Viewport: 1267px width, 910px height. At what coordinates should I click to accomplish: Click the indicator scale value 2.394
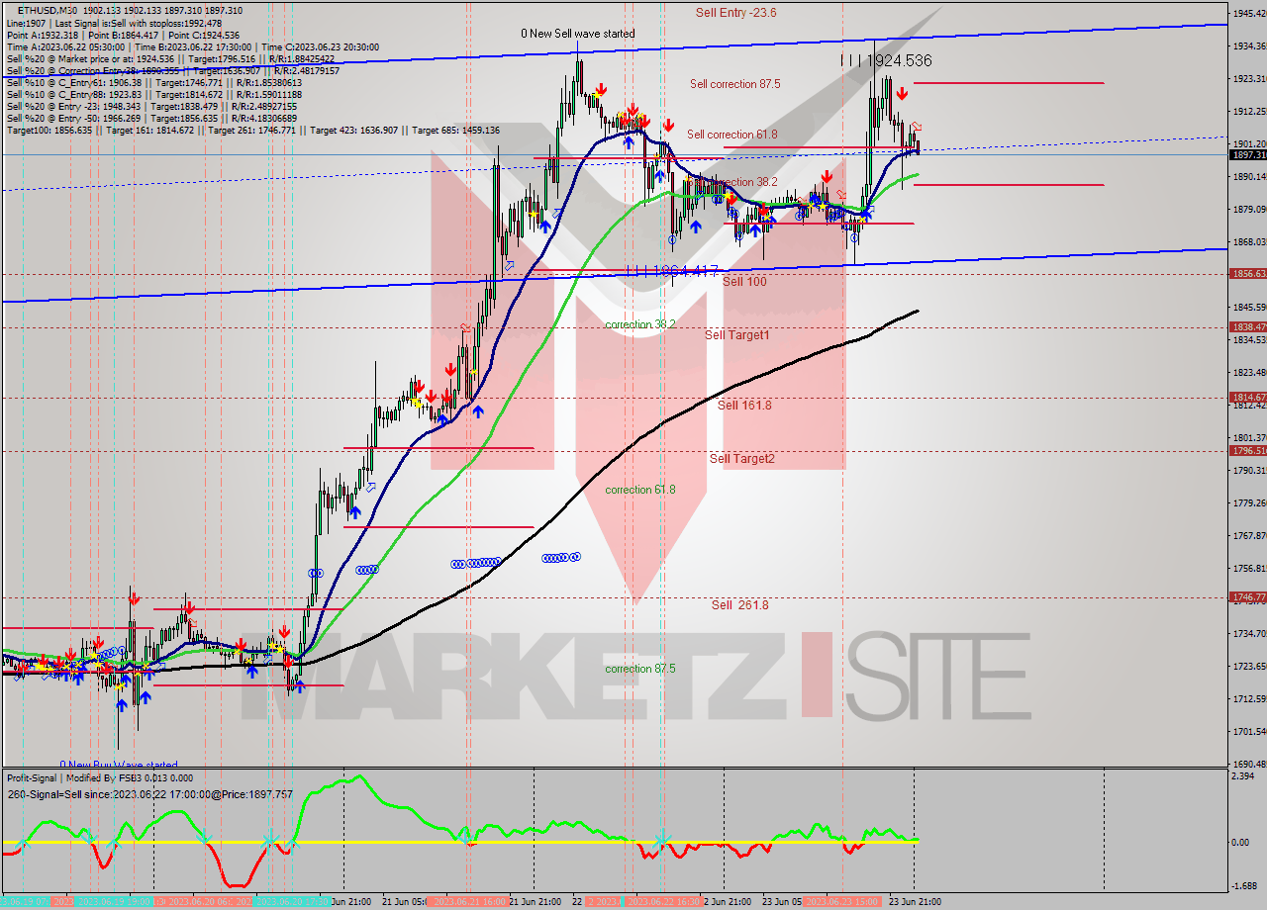1244,776
